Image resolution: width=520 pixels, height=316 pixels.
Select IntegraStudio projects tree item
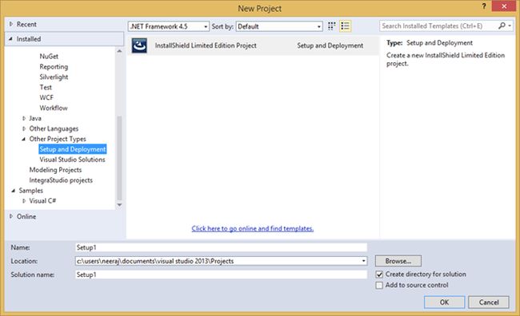coord(61,180)
